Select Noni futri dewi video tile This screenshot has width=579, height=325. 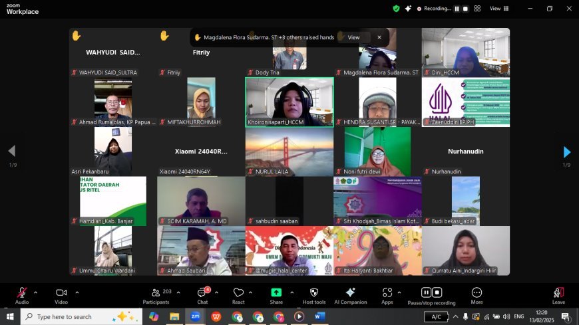coord(377,152)
